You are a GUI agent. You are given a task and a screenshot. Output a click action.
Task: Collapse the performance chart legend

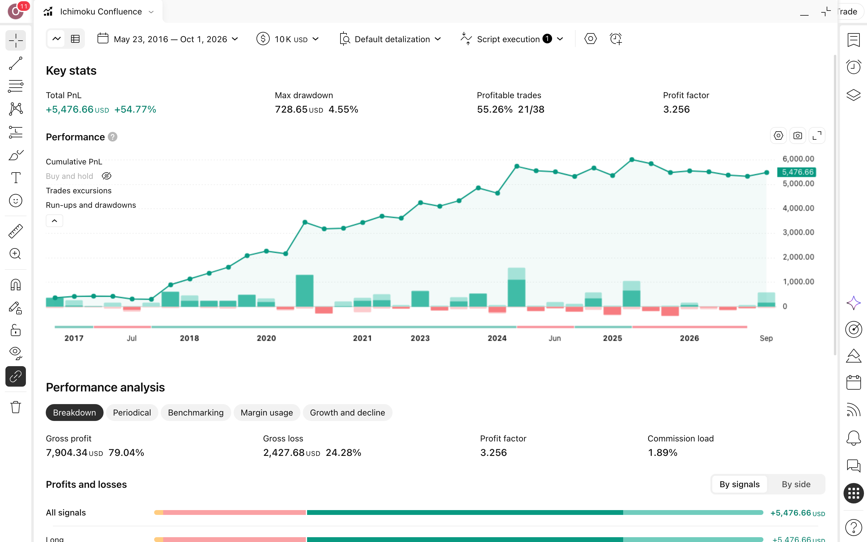click(x=54, y=220)
